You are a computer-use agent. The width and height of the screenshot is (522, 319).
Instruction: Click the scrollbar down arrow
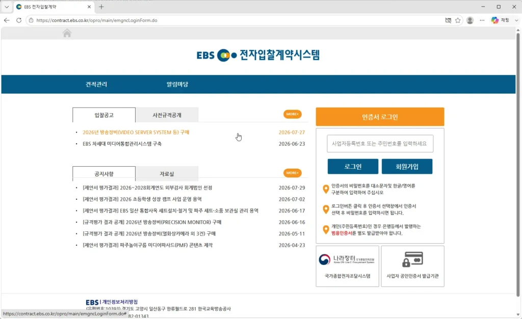[518, 315]
